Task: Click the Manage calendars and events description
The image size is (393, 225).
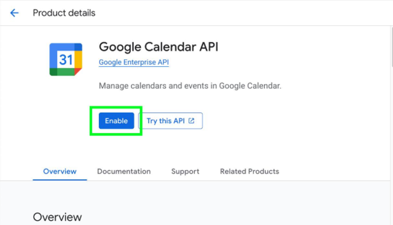Action: pyautogui.click(x=190, y=86)
